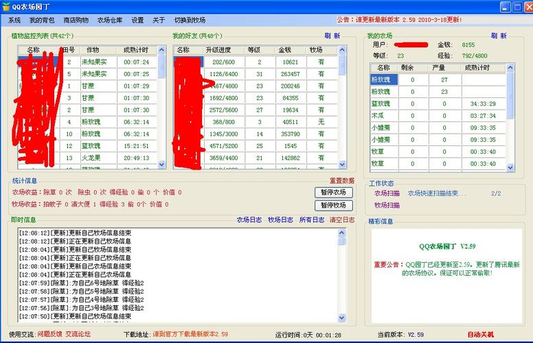Click the announcement 请更新最新版本 2.59
The width and height of the screenshot is (533, 343).
point(399,20)
